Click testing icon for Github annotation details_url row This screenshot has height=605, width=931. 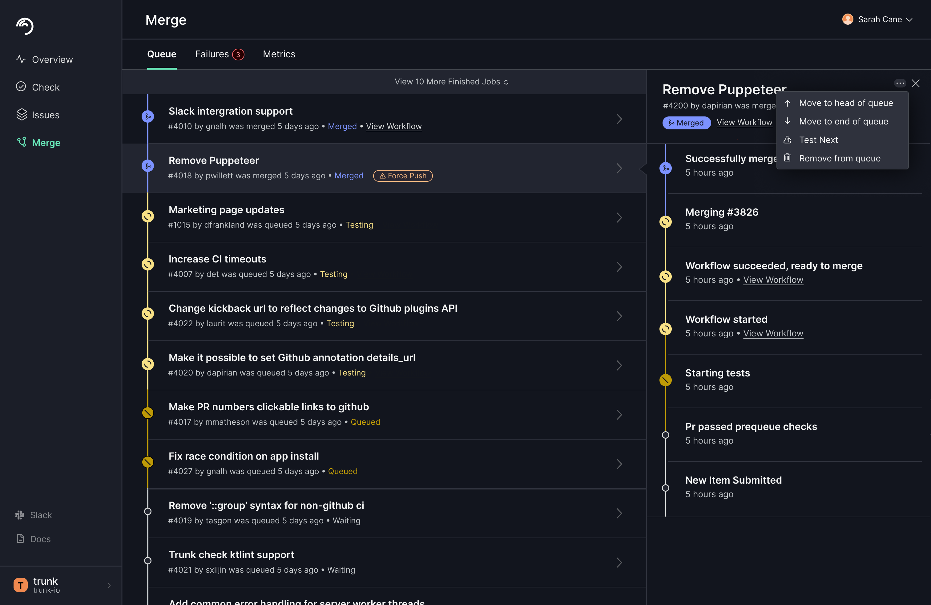point(148,364)
